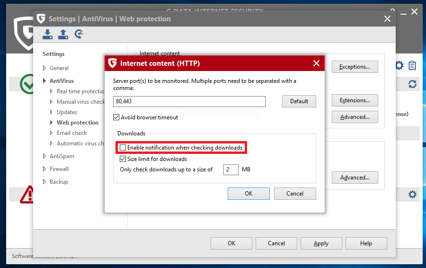Uncheck Size limit for downloads
426x268 pixels.
pos(123,159)
